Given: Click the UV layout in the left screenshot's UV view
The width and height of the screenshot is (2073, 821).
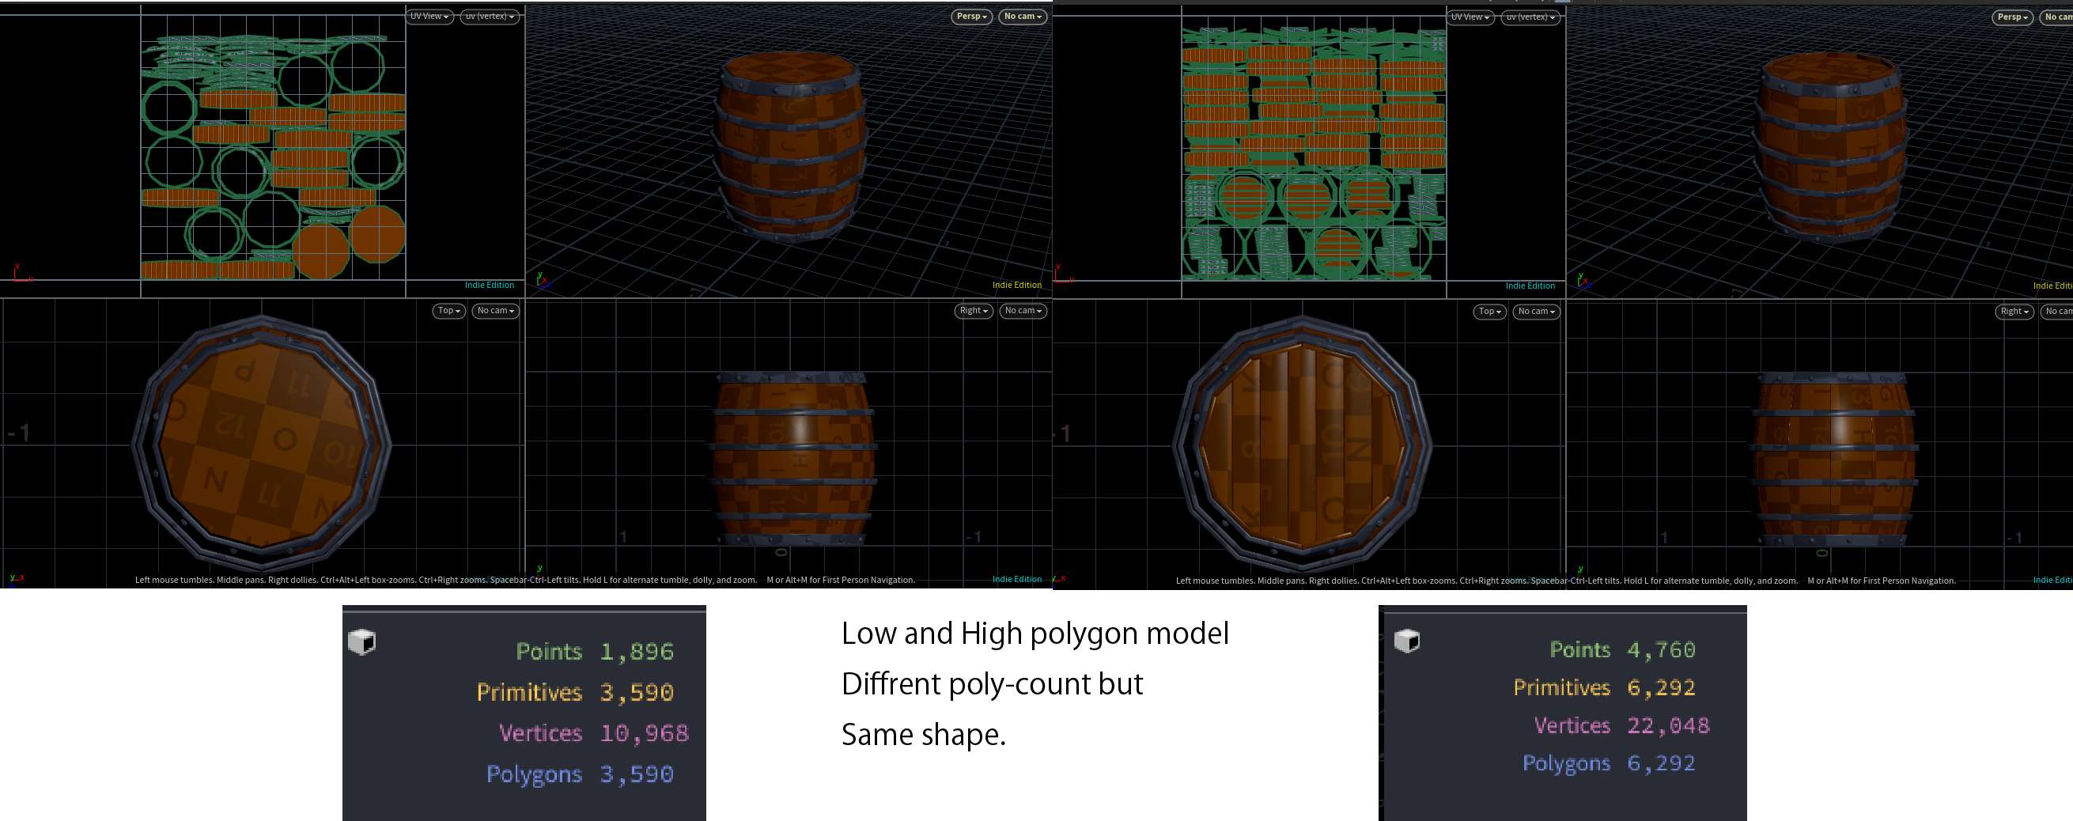Looking at the screenshot, I should tap(273, 156).
